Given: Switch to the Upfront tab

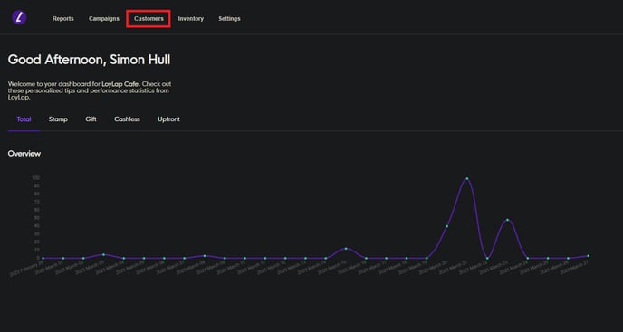Looking at the screenshot, I should (x=168, y=119).
